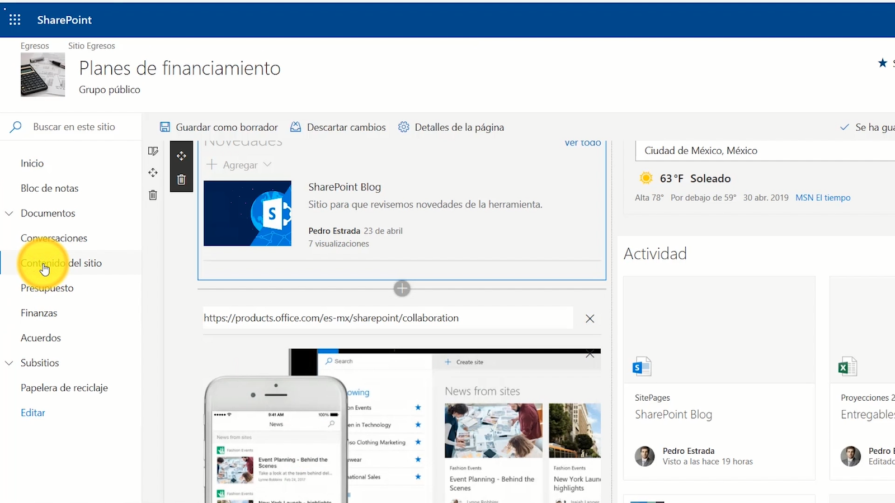
Task: Click the delete web part trash icon
Action: 181,179
